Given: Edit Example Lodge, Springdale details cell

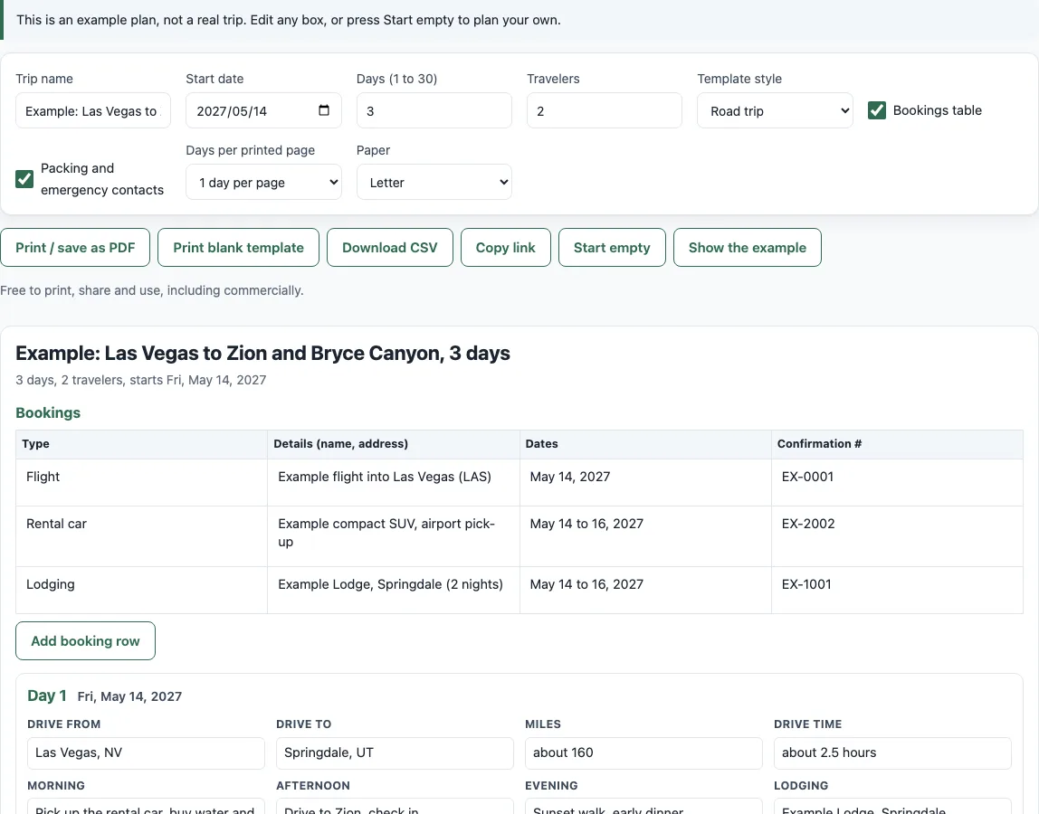Looking at the screenshot, I should coord(394,590).
